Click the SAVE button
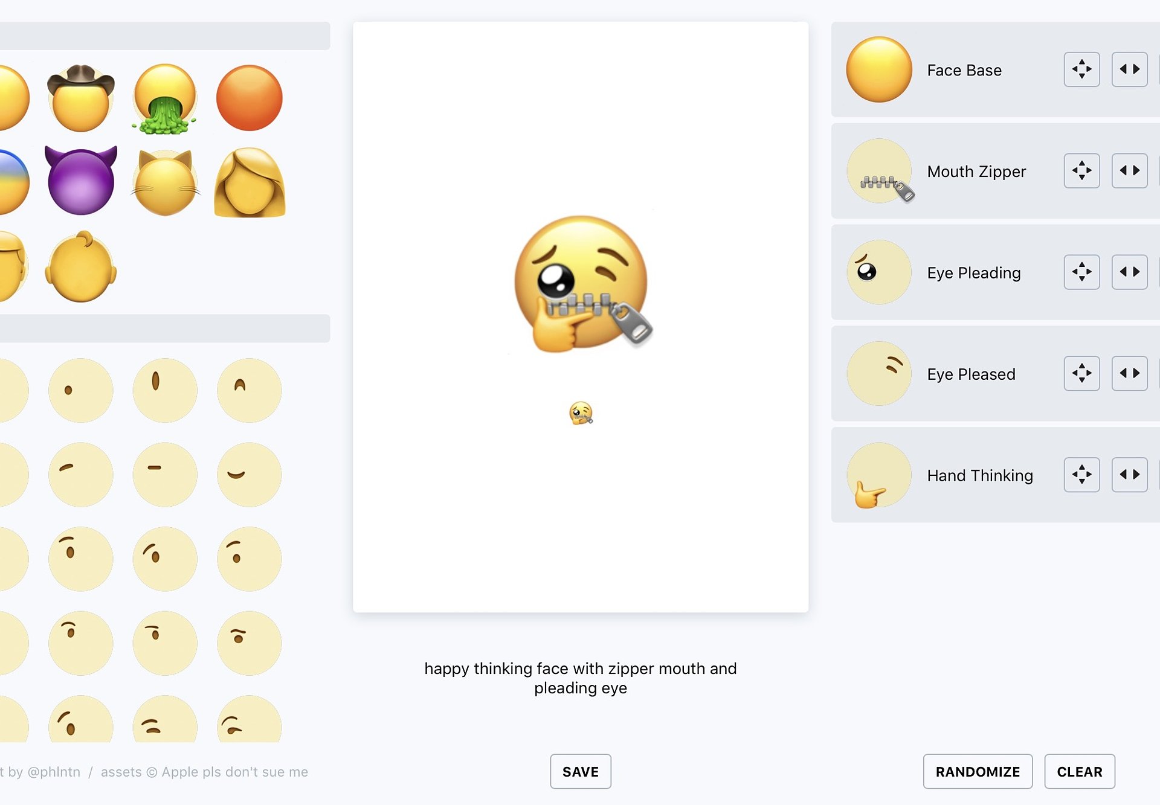Image resolution: width=1160 pixels, height=805 pixels. tap(580, 771)
